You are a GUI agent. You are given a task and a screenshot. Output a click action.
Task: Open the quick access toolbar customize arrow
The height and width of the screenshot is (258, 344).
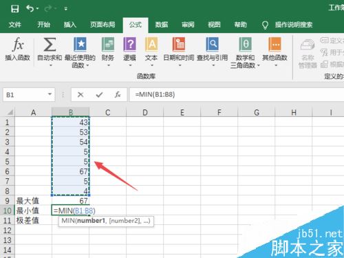pos(66,9)
